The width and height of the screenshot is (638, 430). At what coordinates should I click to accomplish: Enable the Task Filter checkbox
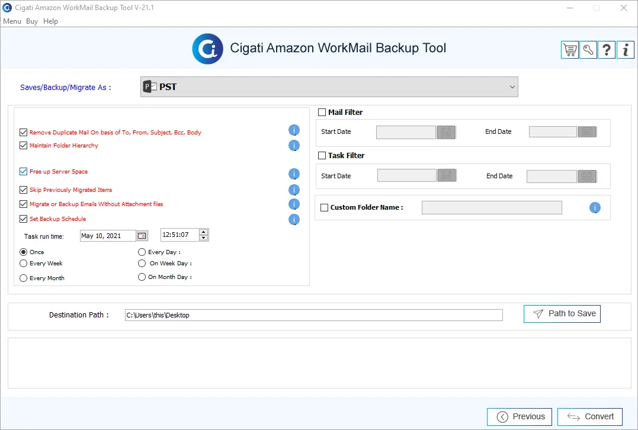pos(322,155)
